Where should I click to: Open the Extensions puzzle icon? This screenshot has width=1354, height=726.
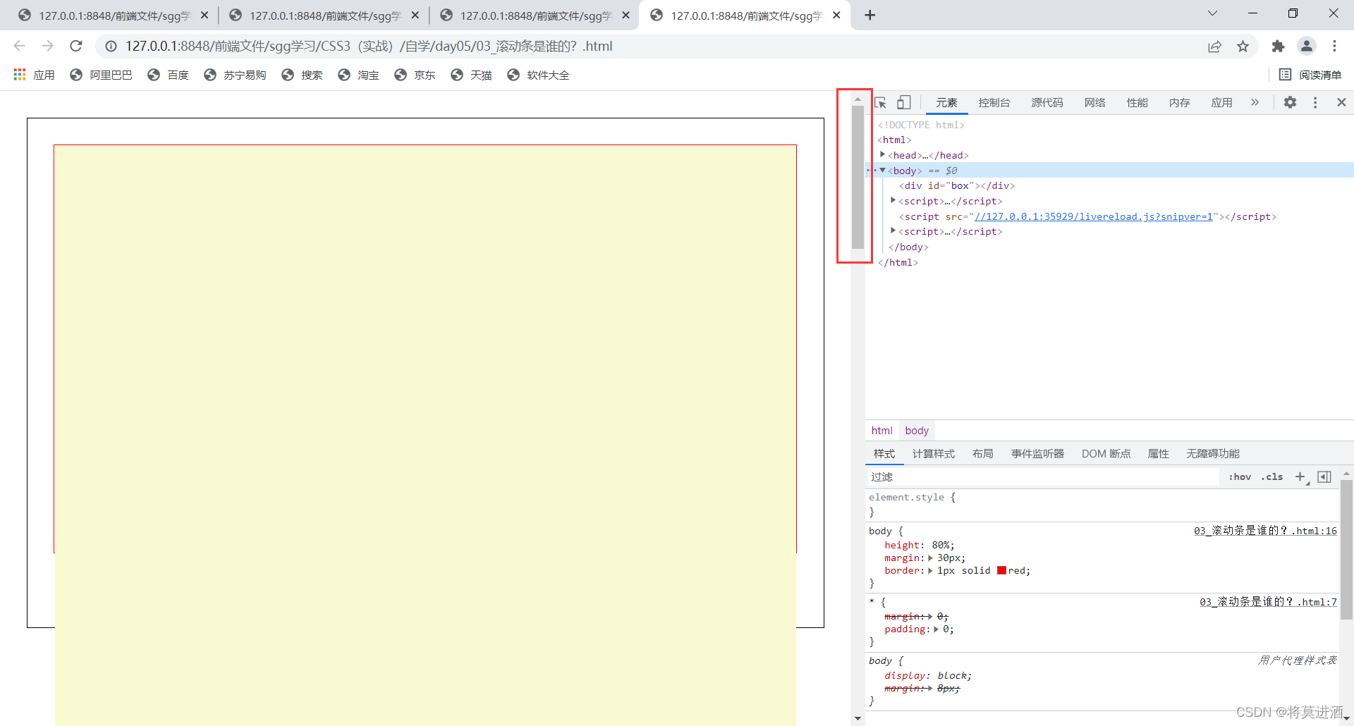pos(1278,47)
